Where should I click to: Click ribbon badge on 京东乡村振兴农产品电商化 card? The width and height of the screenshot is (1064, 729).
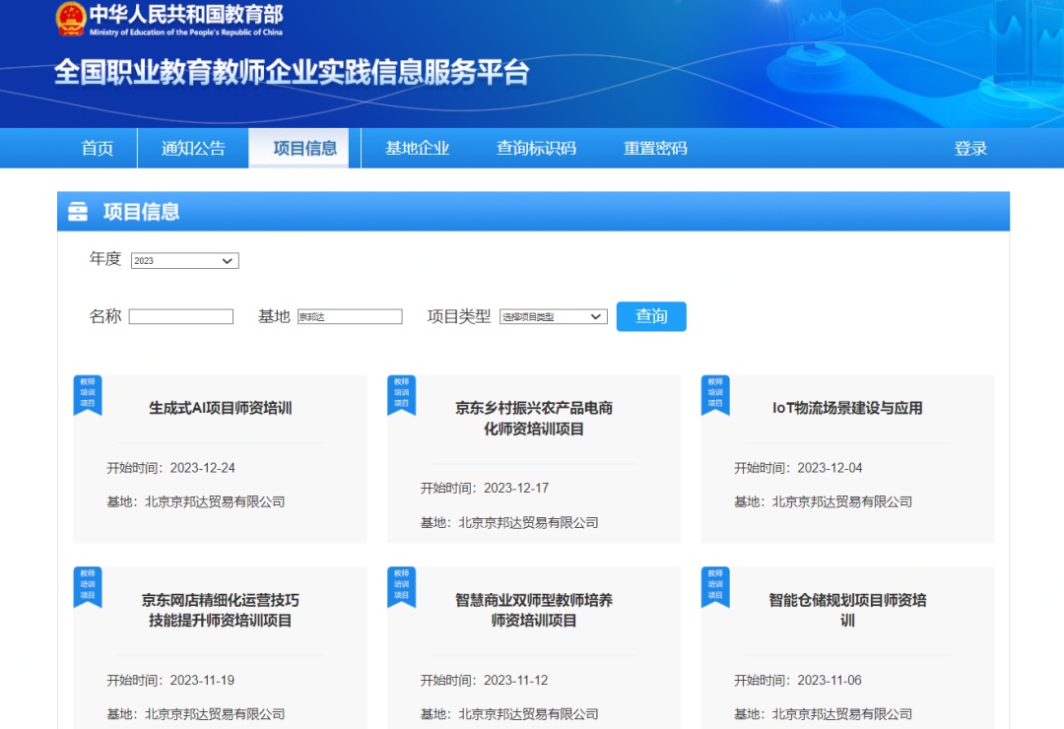pos(401,394)
